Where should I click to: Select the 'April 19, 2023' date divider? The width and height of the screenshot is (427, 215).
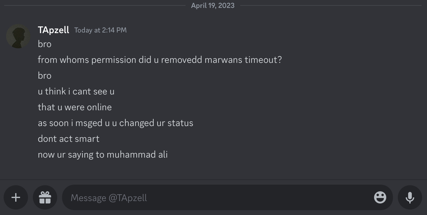(213, 5)
